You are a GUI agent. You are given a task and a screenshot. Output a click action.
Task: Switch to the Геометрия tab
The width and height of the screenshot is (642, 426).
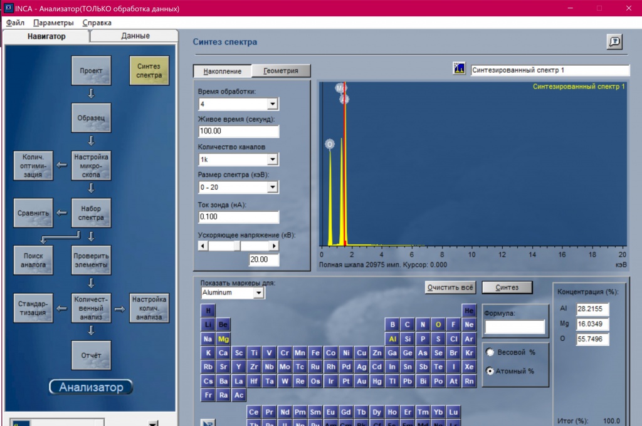point(281,71)
